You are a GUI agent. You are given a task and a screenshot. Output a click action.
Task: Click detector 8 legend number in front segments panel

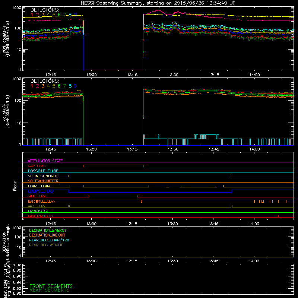pyautogui.click(x=70, y=15)
